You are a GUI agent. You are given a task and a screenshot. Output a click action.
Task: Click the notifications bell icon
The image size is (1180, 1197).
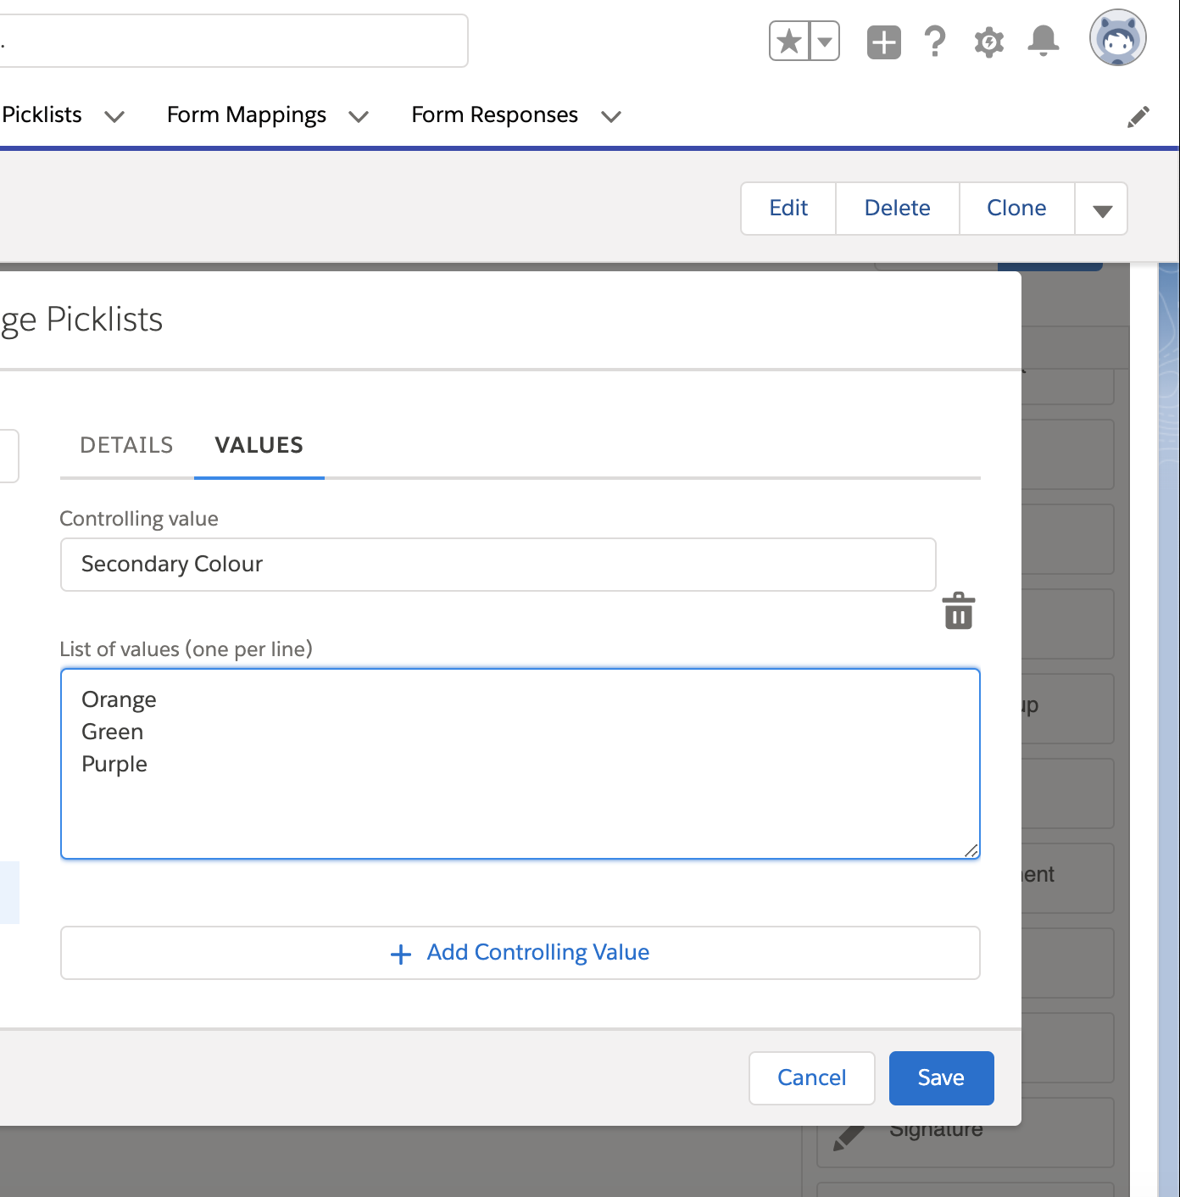pyautogui.click(x=1043, y=40)
